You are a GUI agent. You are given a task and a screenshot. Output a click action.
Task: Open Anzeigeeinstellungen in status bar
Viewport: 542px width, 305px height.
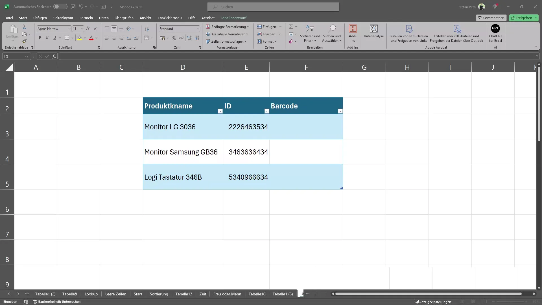(x=433, y=302)
